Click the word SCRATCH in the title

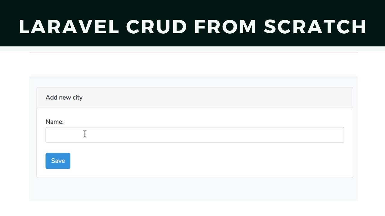point(315,27)
